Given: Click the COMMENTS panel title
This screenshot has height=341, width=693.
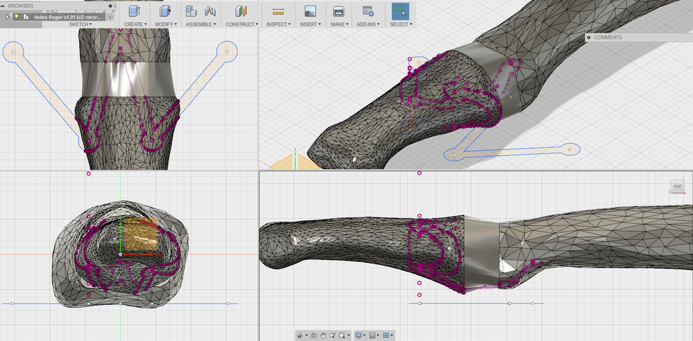Looking at the screenshot, I should (x=608, y=37).
